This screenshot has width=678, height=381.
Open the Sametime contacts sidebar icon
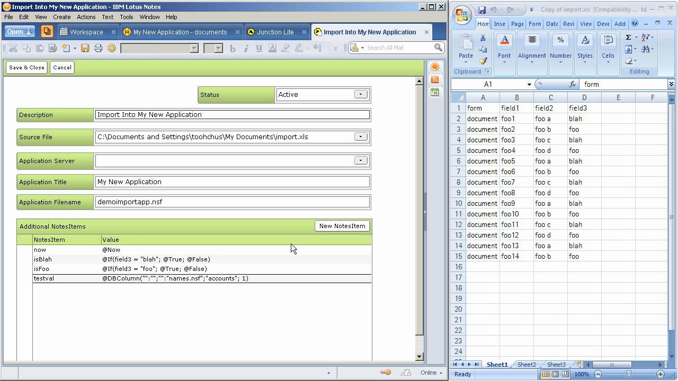(x=435, y=67)
